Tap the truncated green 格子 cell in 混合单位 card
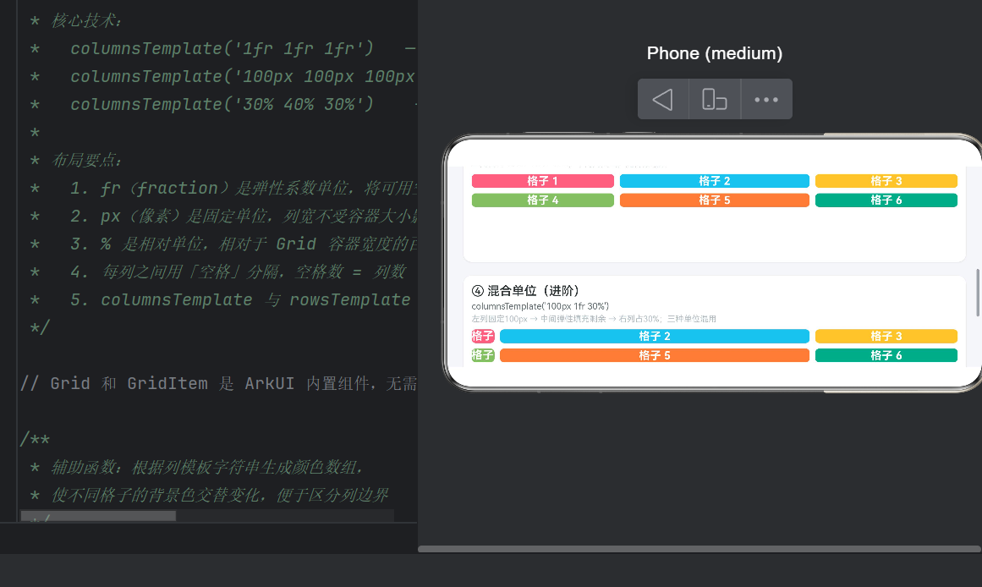The image size is (982, 587). pyautogui.click(x=483, y=356)
